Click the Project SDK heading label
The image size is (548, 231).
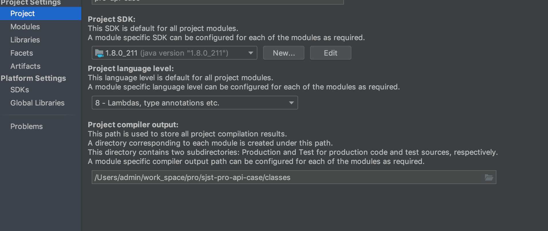point(111,19)
